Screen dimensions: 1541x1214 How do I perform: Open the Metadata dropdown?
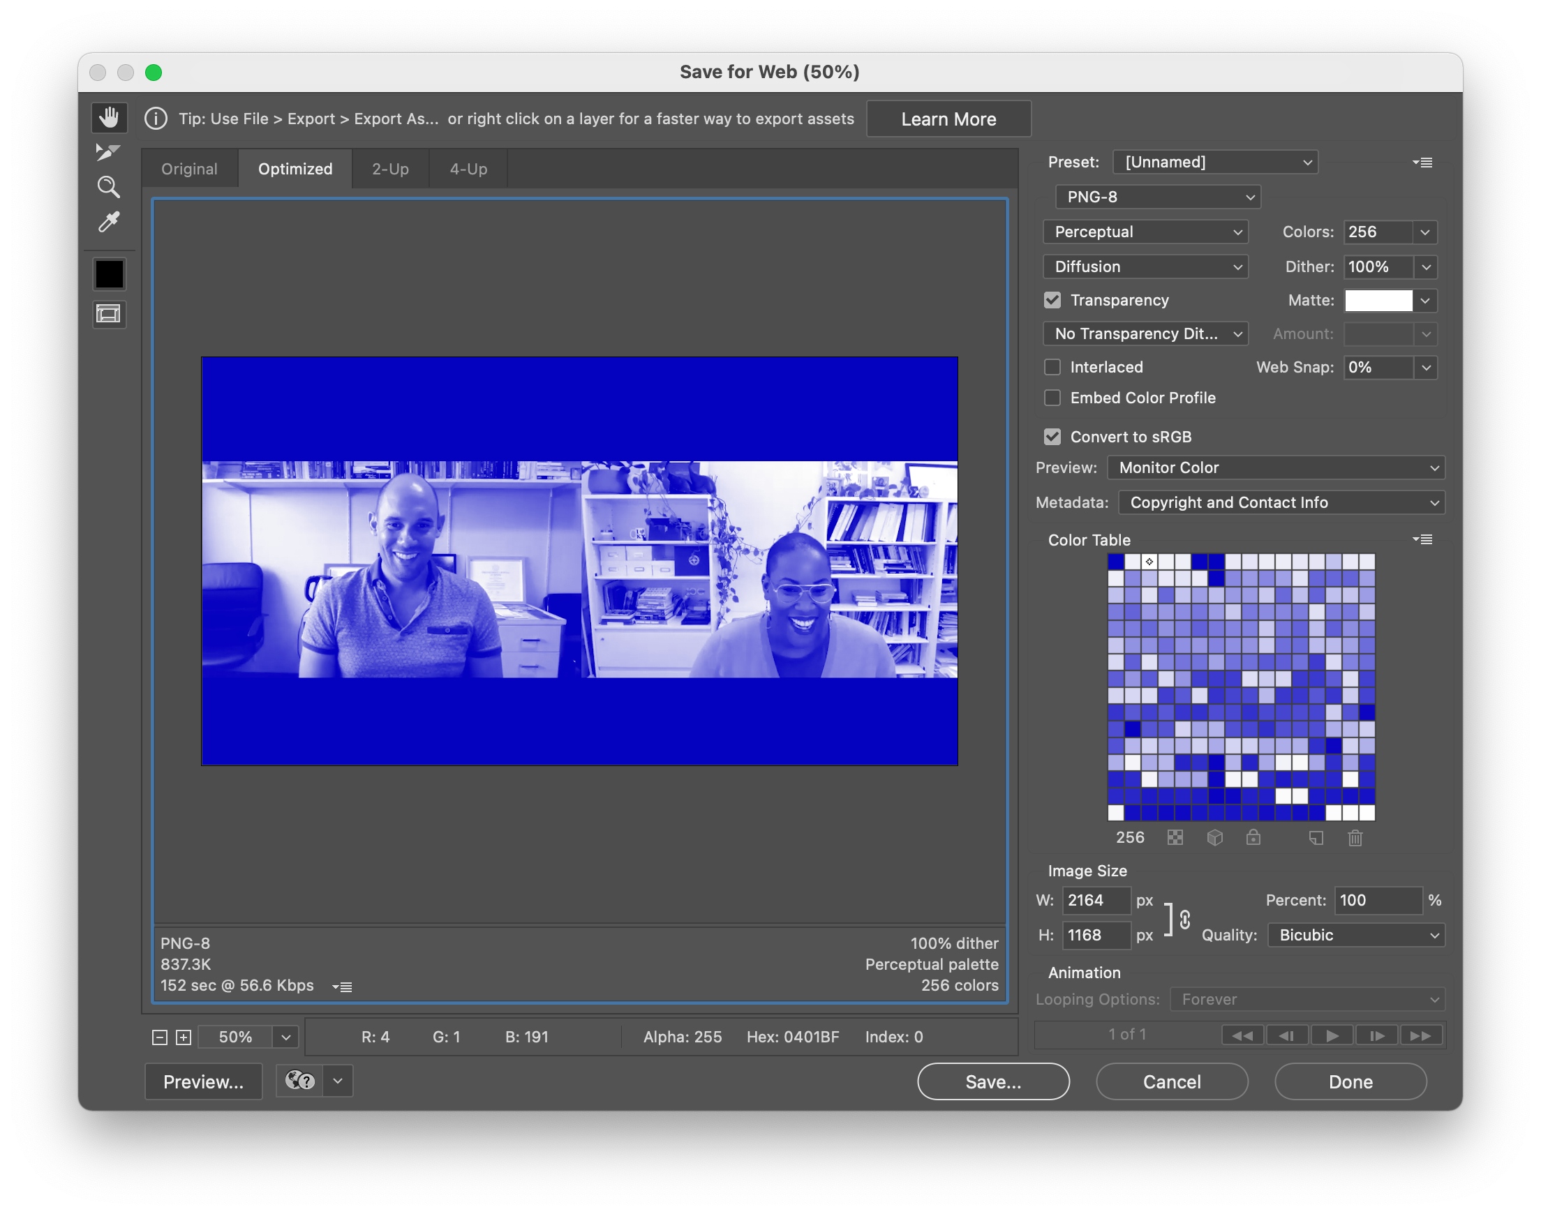coord(1281,502)
